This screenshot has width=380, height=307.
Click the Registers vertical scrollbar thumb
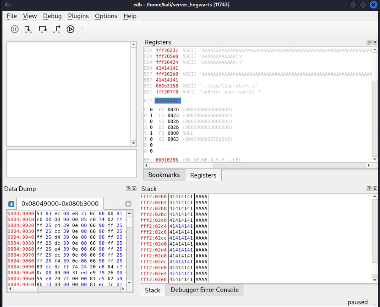[375, 67]
